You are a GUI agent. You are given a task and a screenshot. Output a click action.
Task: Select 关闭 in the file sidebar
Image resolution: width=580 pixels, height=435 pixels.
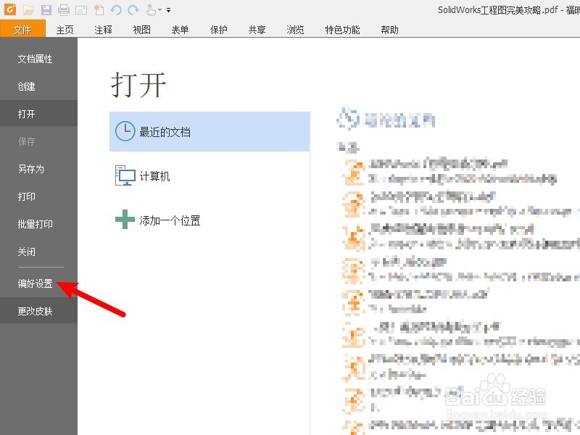click(x=39, y=252)
